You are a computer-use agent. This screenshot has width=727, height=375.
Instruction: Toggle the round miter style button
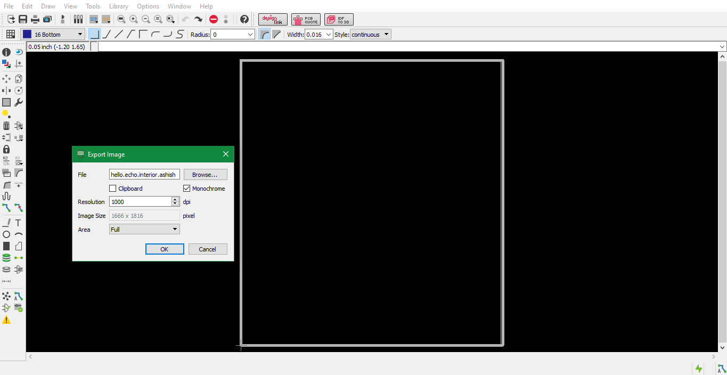click(x=264, y=34)
